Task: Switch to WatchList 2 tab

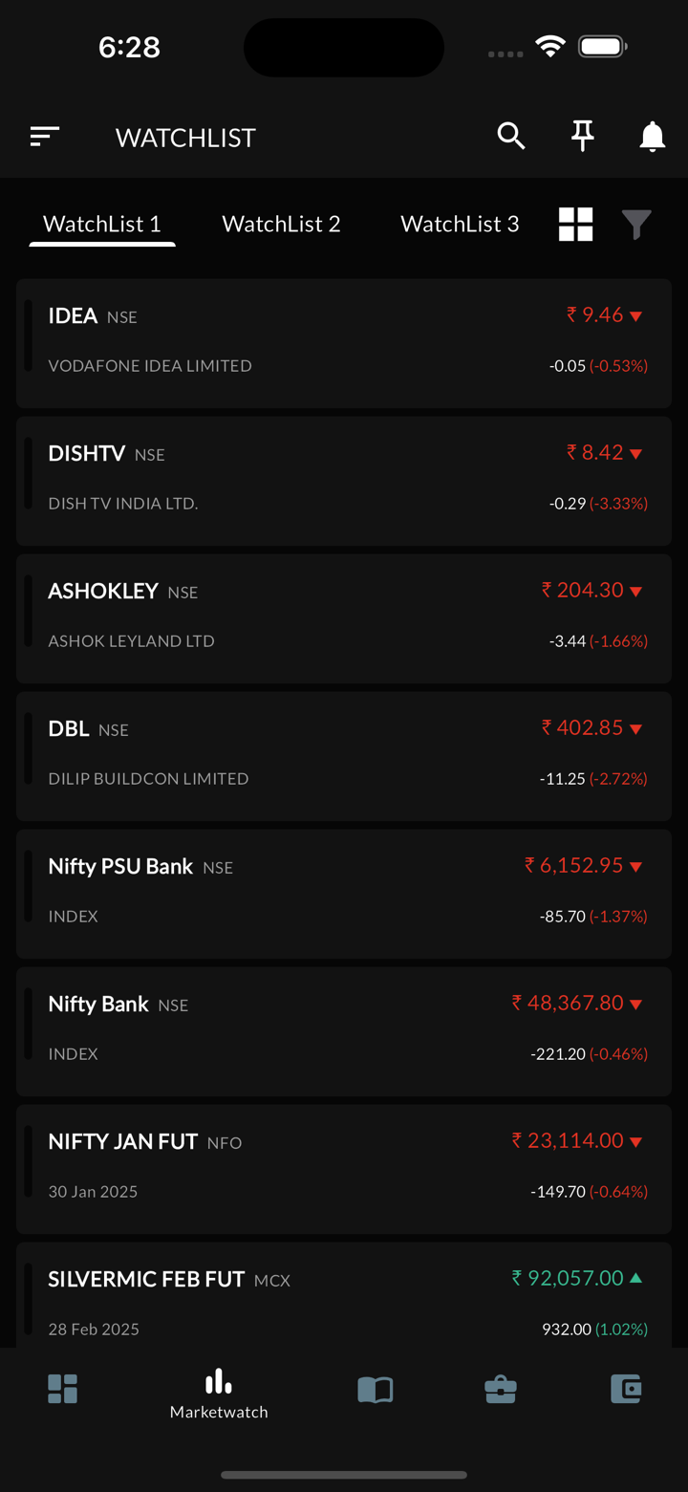Action: pos(281,225)
